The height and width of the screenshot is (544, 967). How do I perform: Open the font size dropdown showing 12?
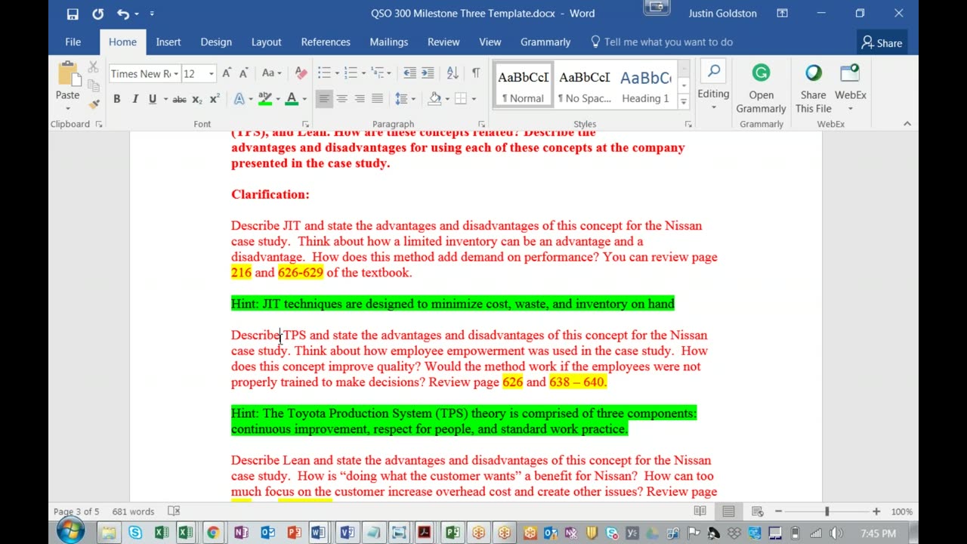212,73
